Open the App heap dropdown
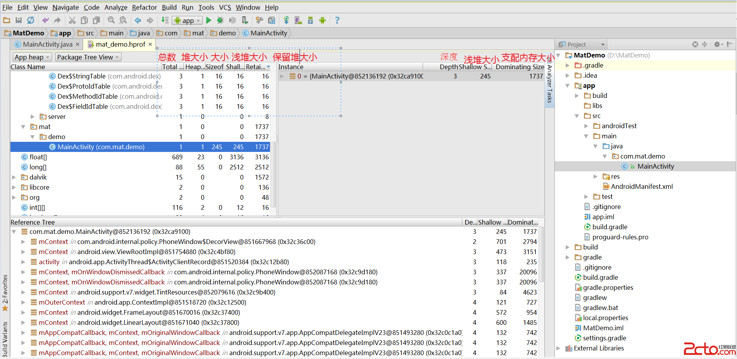The image size is (737, 359). (x=32, y=57)
